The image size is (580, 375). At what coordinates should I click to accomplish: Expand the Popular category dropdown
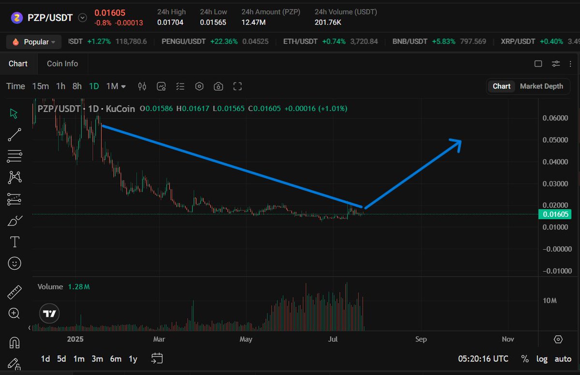click(34, 42)
